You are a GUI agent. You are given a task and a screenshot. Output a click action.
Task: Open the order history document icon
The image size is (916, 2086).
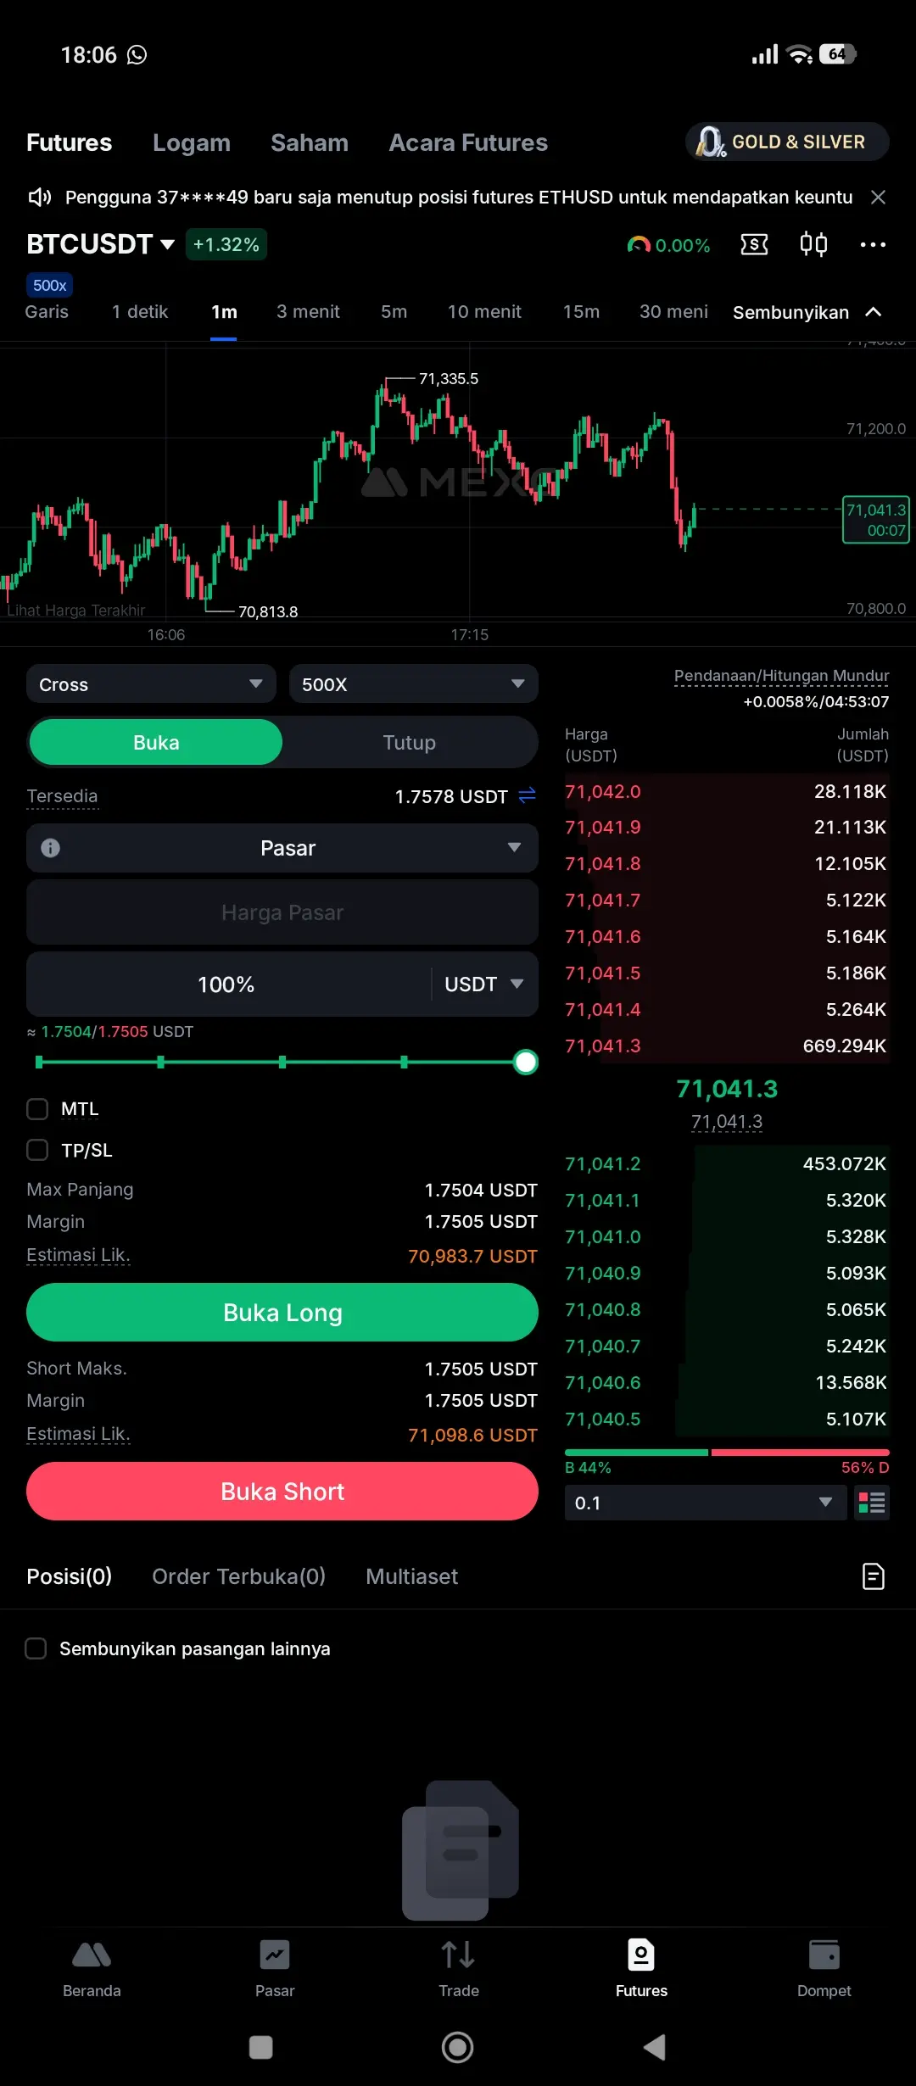click(873, 1576)
